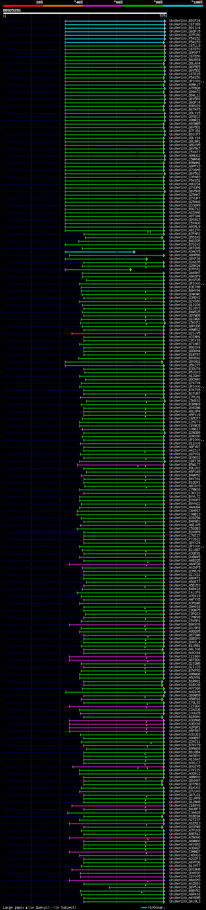Viewport: 206px width, 910px height.
Task: Open hit UniRef100_B9XEA2
Action: 185,358
